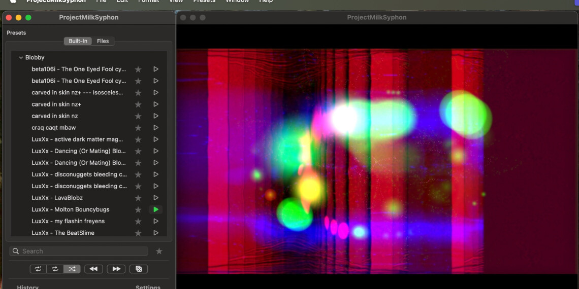Play the LuxXx - The BeatSlime preset
The width and height of the screenshot is (579, 289).
[156, 233]
